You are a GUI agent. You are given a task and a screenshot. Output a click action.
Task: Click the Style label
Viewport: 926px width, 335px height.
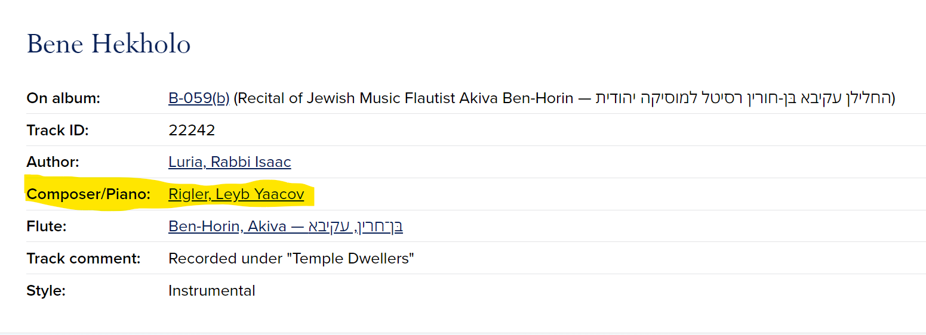[45, 291]
